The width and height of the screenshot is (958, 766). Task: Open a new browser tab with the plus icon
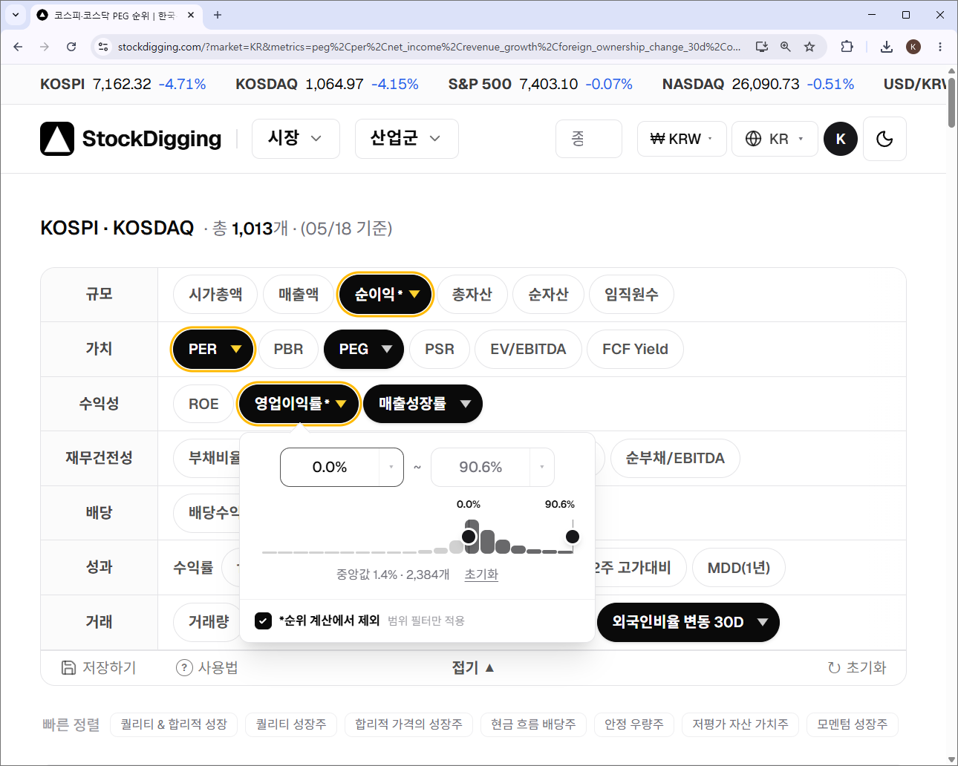[x=218, y=15]
